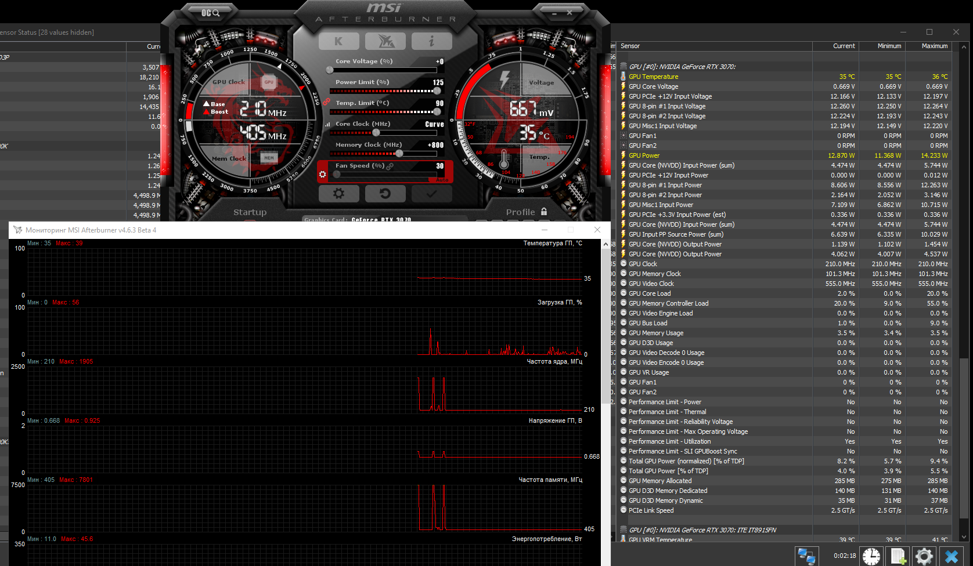Click the small gear beside Fan Speed
The height and width of the screenshot is (566, 973).
[323, 174]
